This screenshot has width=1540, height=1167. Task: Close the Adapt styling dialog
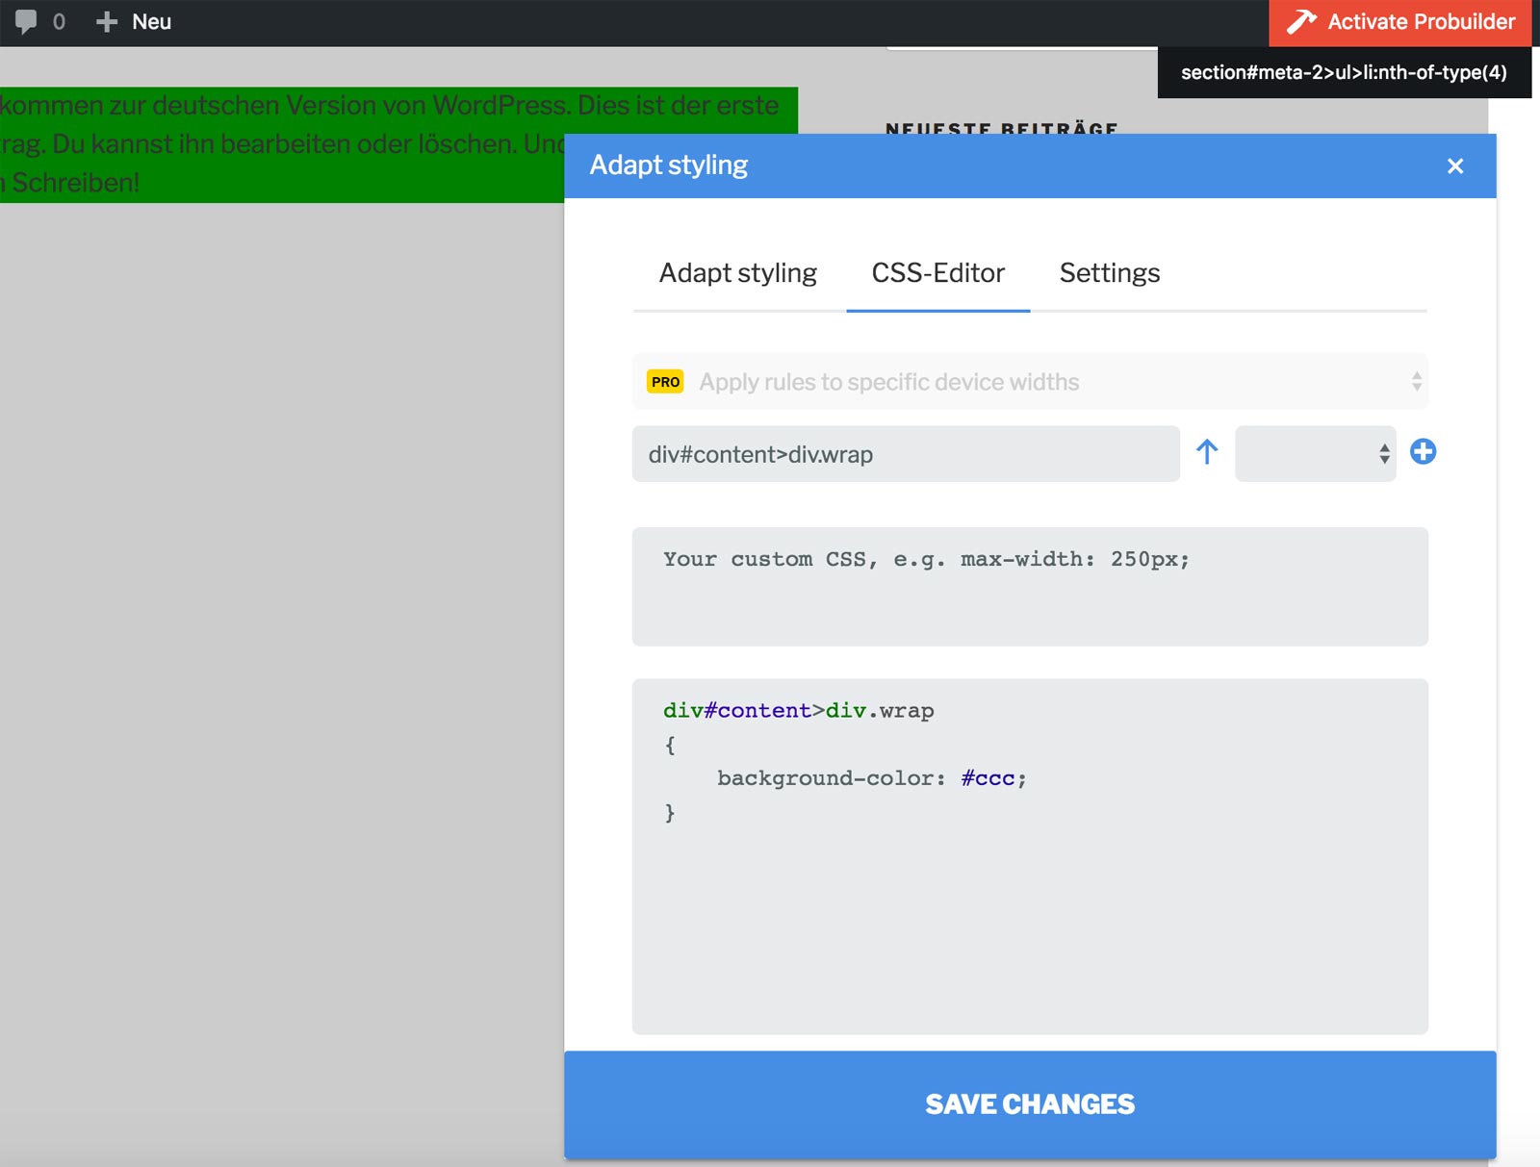pyautogui.click(x=1455, y=165)
